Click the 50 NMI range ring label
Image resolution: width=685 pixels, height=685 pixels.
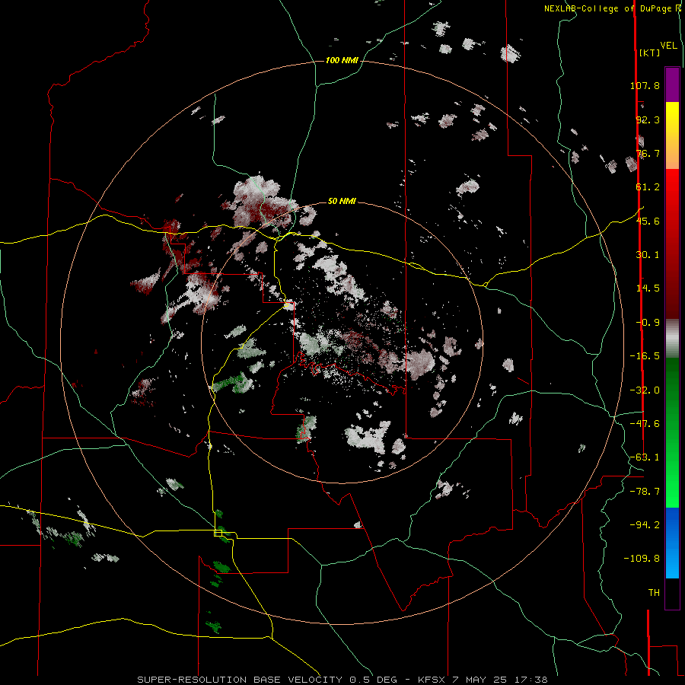click(x=342, y=202)
